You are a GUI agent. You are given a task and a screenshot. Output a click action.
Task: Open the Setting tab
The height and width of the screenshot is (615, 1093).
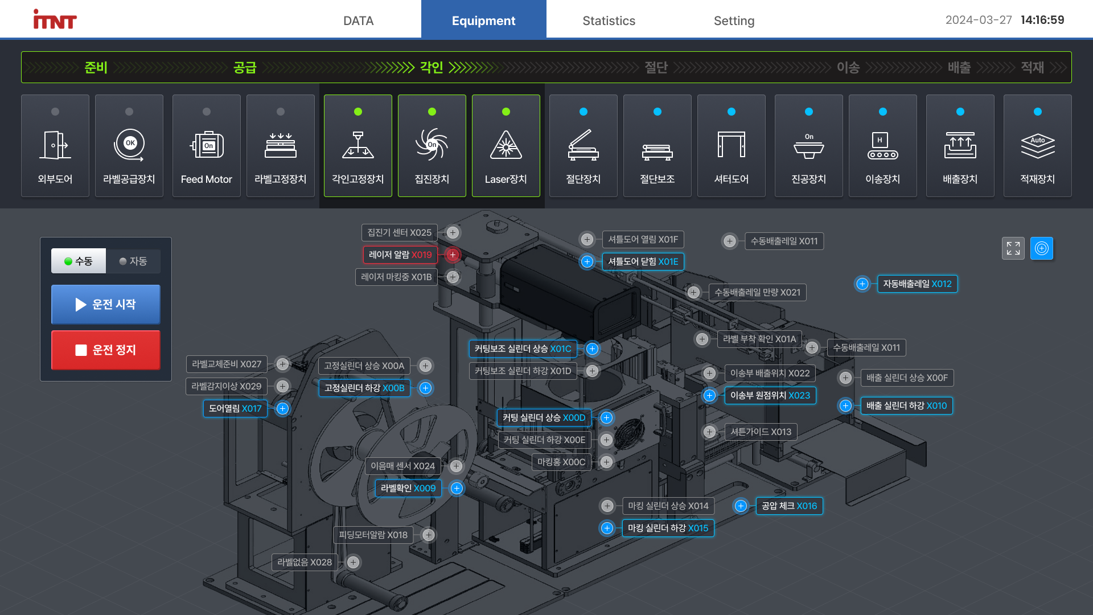[x=734, y=20]
